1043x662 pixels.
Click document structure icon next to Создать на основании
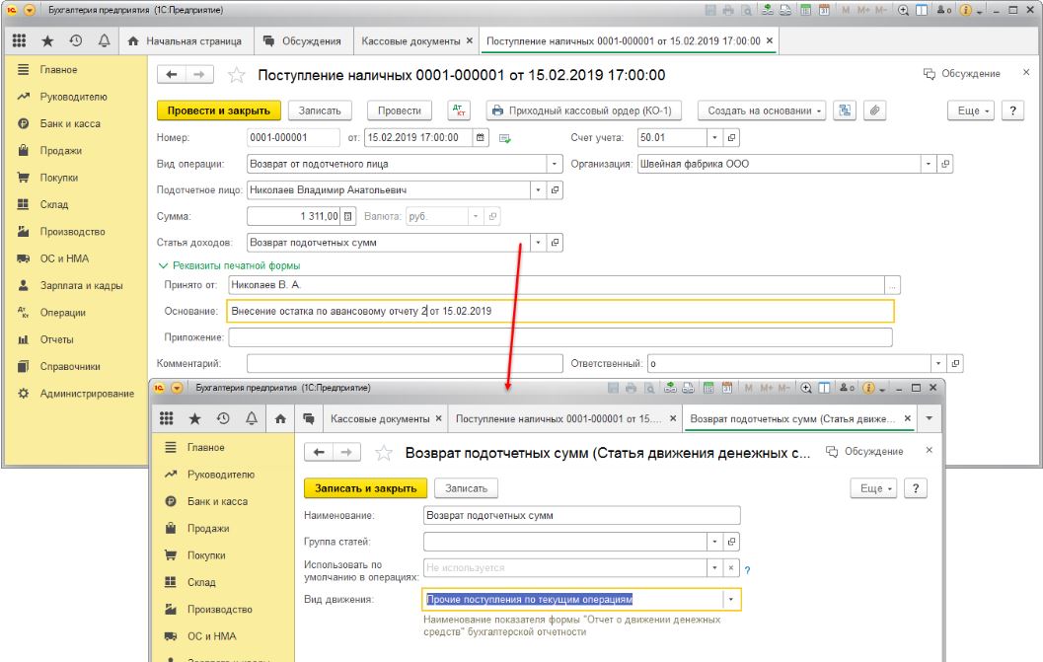845,110
